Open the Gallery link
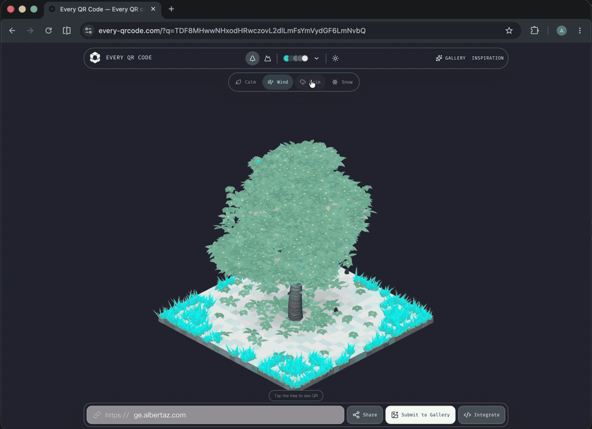The width and height of the screenshot is (592, 429). click(x=450, y=58)
